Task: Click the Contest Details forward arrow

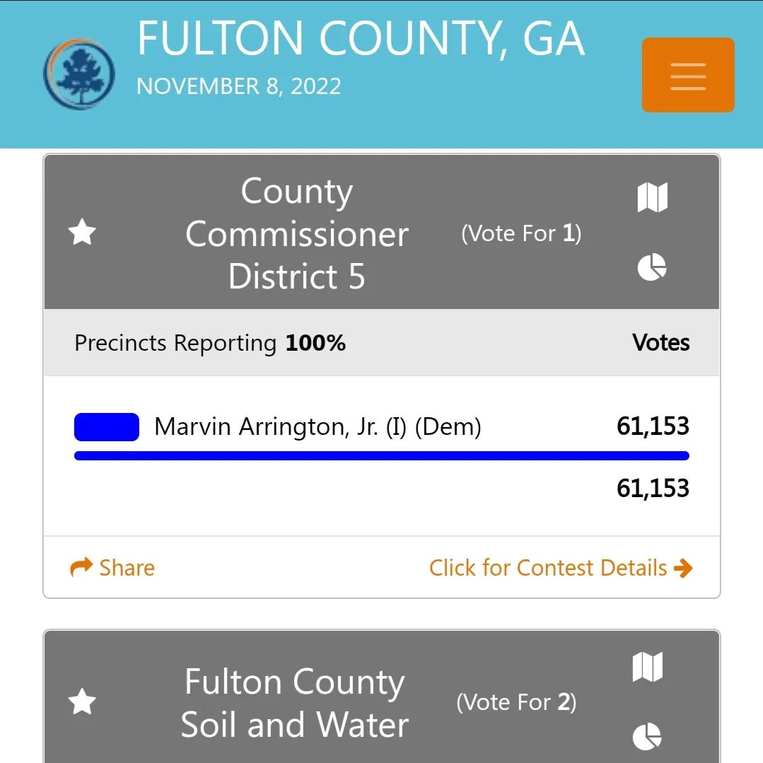Action: click(x=684, y=566)
